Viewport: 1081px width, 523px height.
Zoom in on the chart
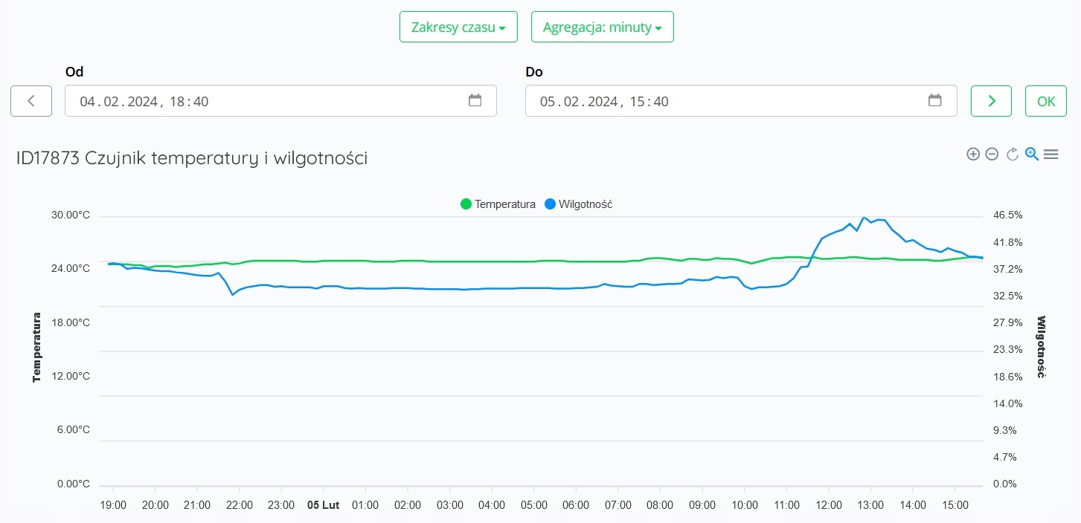coord(972,155)
